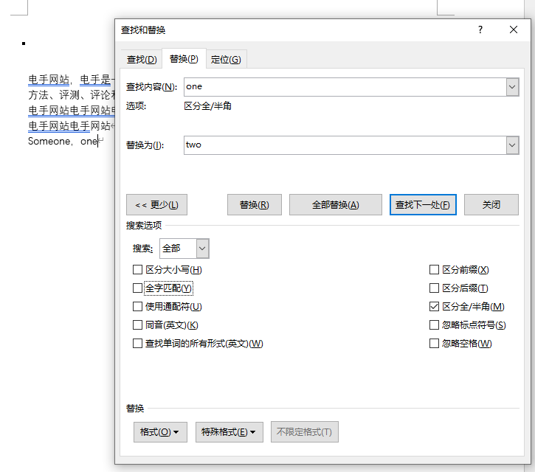Click the 全部替换(A) button

tap(336, 204)
